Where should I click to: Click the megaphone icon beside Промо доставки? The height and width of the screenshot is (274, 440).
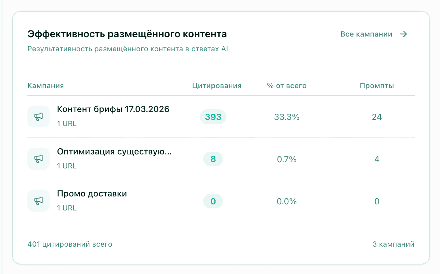(38, 201)
